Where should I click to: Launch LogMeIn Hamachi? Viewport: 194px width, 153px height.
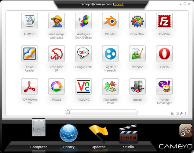110,54
